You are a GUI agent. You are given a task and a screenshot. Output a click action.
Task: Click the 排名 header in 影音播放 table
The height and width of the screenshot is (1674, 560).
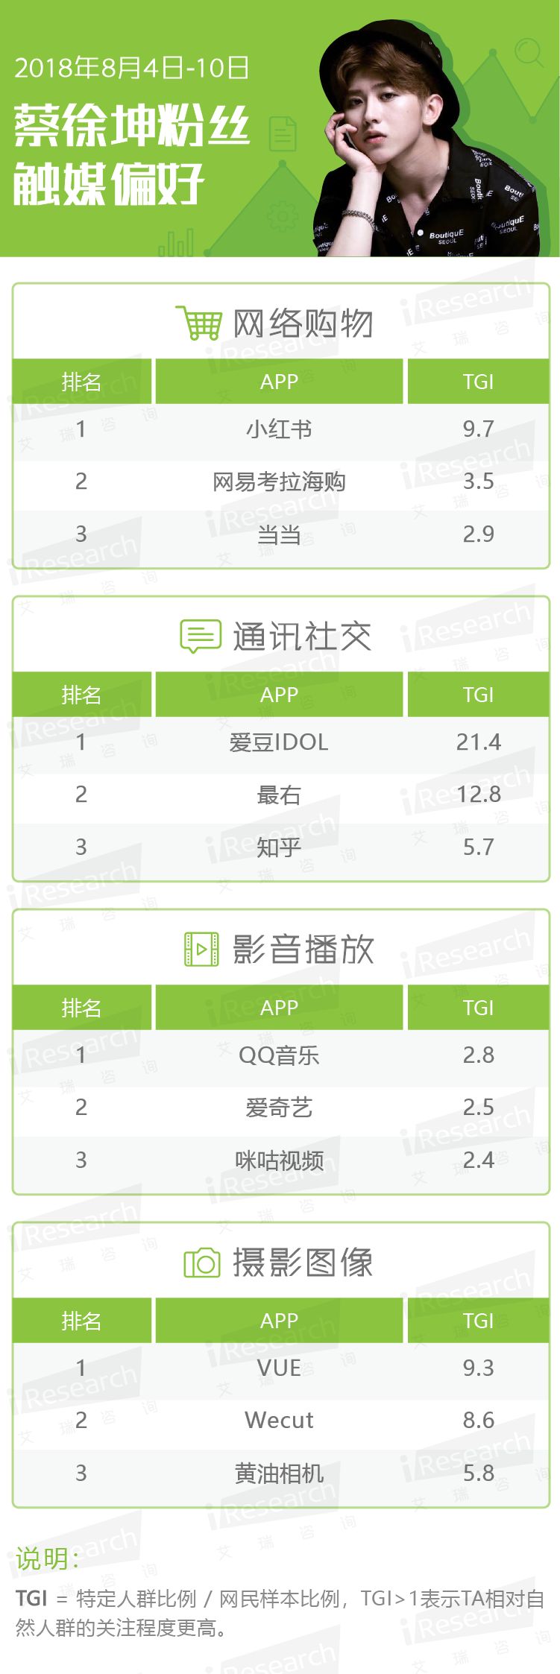(x=81, y=1008)
